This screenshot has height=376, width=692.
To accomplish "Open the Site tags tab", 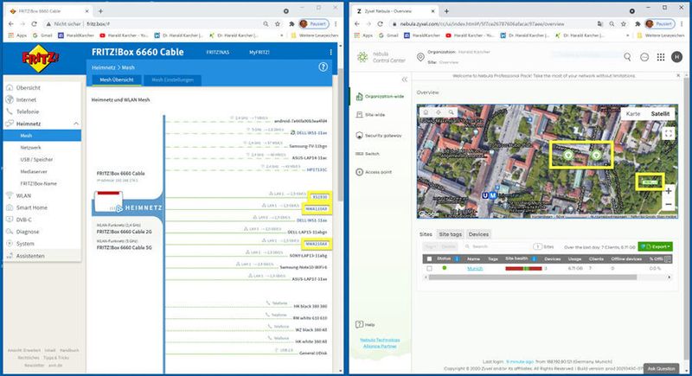I will (x=450, y=234).
